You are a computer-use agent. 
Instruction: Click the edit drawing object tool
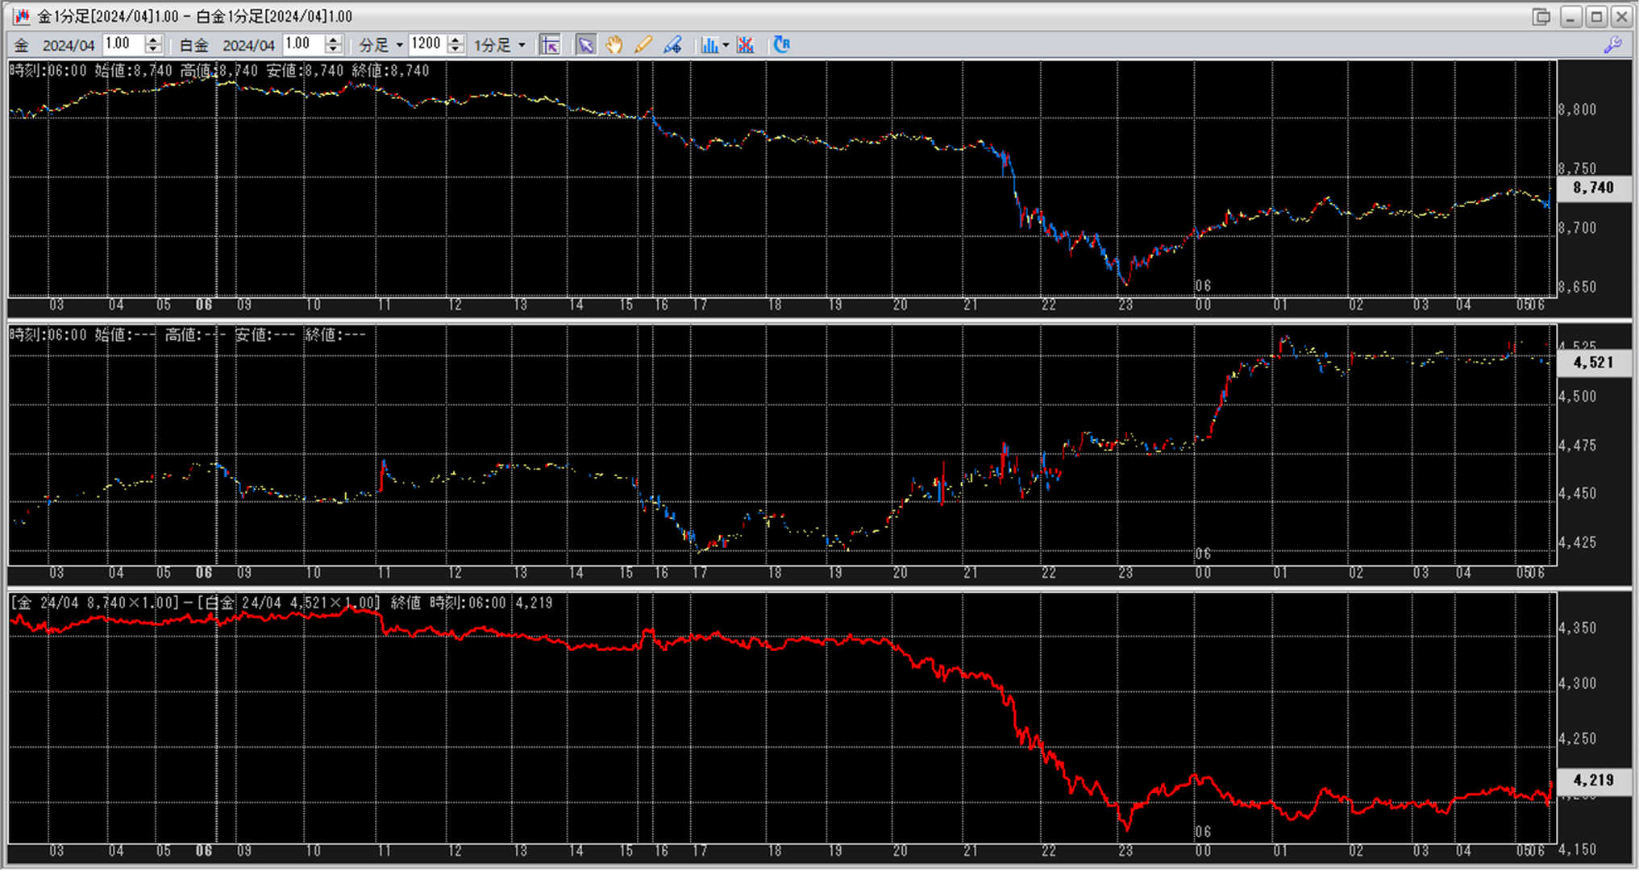pos(672,45)
